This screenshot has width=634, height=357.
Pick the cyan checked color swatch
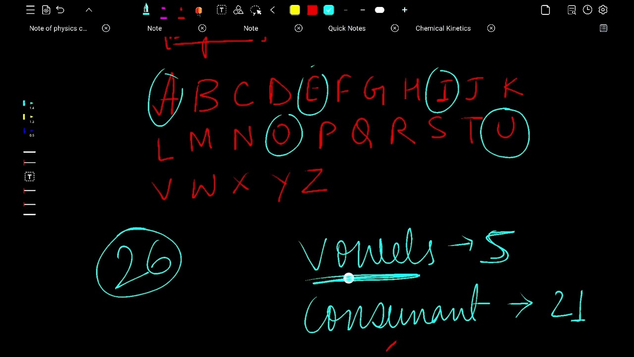pos(329,10)
